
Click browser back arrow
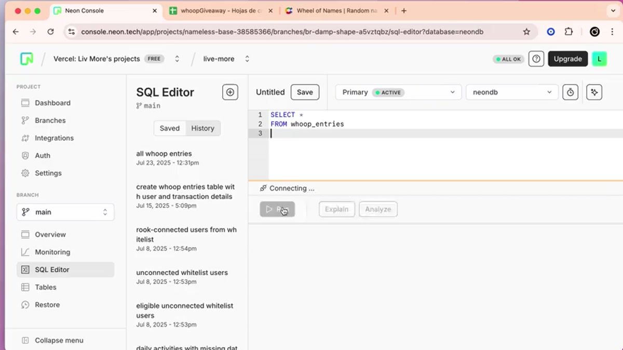coord(16,32)
